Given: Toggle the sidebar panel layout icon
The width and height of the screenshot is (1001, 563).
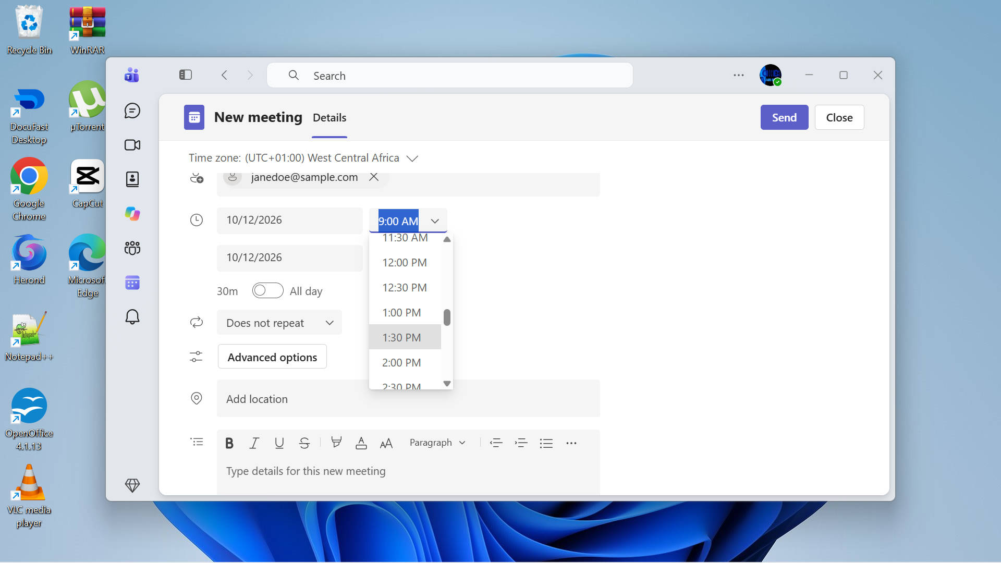Looking at the screenshot, I should point(186,75).
